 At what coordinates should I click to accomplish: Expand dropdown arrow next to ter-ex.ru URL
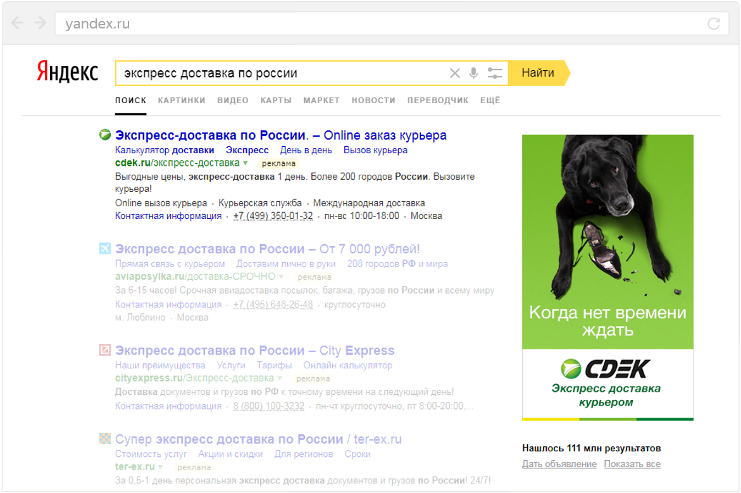pyautogui.click(x=161, y=467)
